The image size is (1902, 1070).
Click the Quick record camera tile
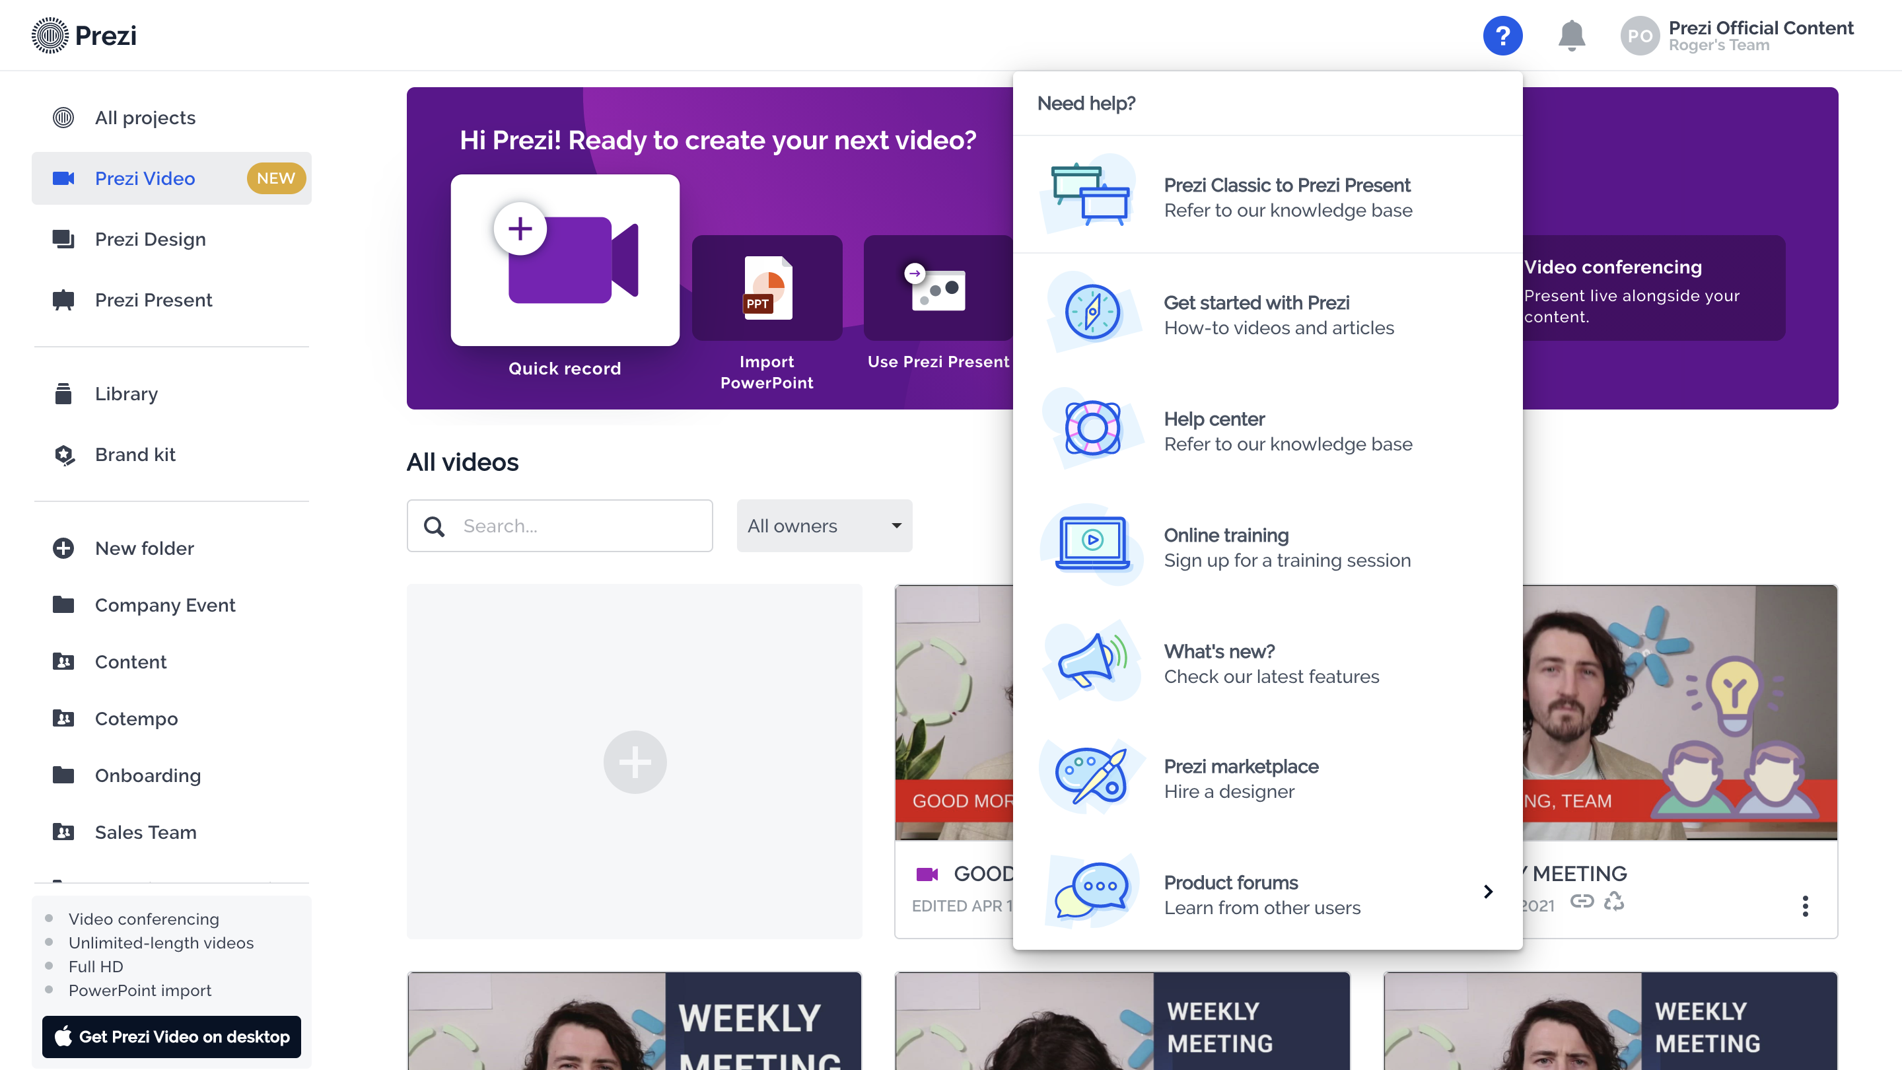[565, 260]
